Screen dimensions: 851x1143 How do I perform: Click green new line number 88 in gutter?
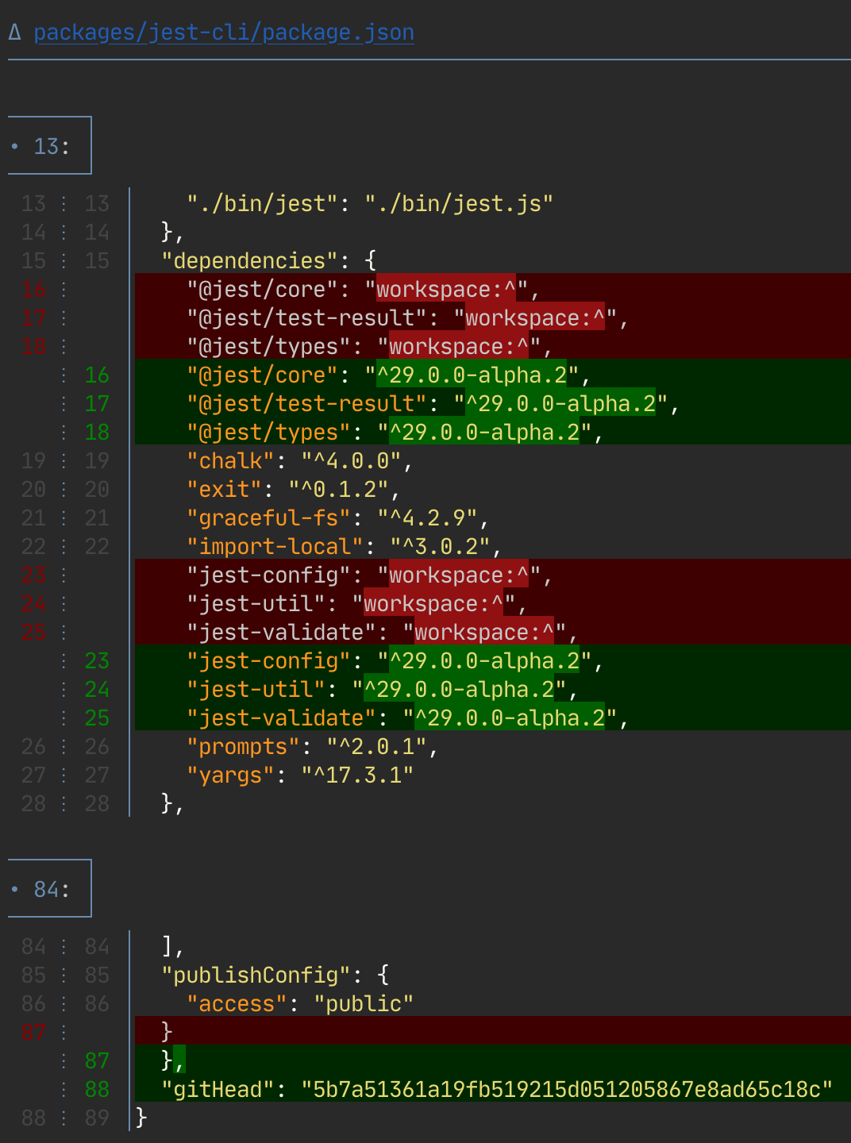pos(97,1089)
